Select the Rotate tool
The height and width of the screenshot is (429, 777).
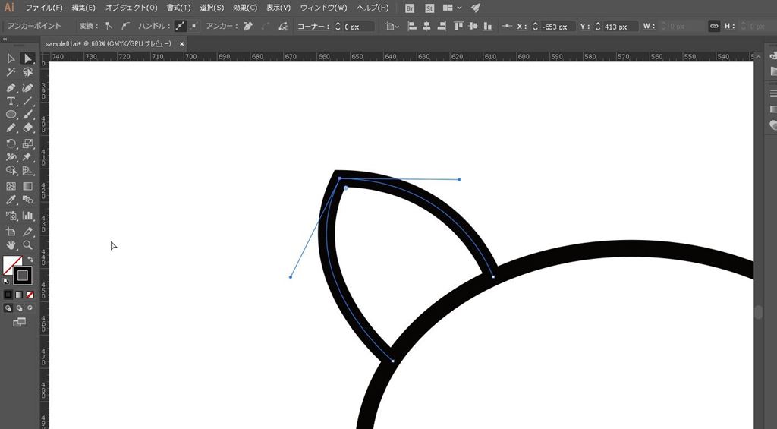[11, 144]
